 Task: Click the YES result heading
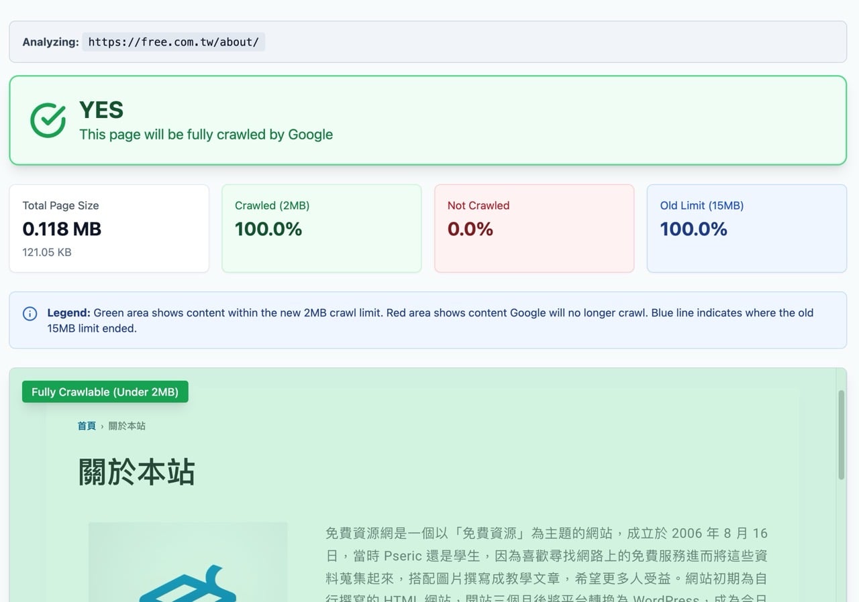pos(101,110)
